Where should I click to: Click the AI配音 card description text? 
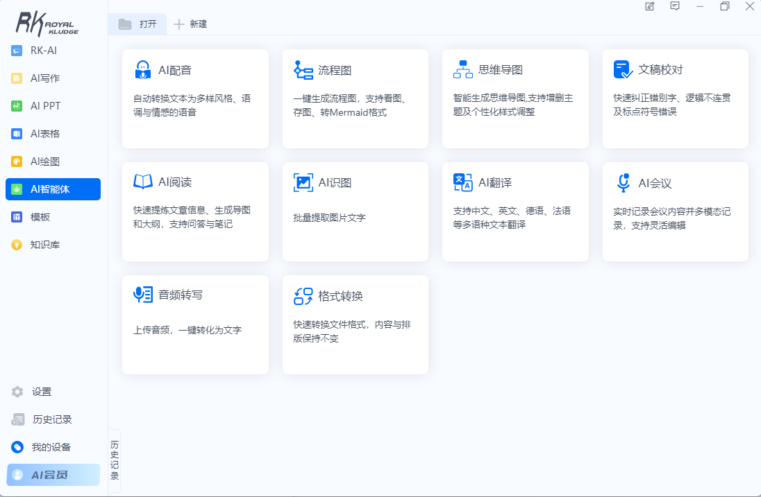point(192,105)
